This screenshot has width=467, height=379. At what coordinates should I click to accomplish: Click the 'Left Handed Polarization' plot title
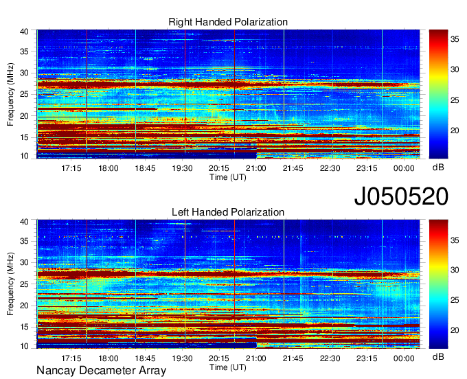228,212
